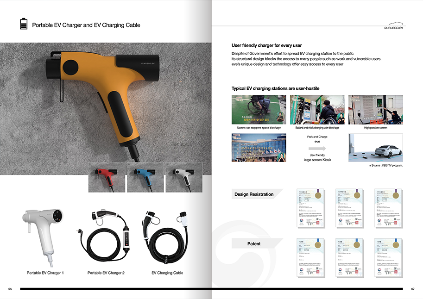Click the 'User friendly charger for every user' heading
Viewport: 423px width, 299px height.
[x=266, y=45]
